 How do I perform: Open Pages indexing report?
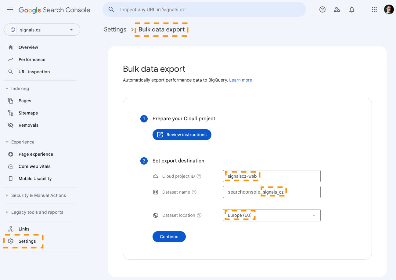[25, 101]
